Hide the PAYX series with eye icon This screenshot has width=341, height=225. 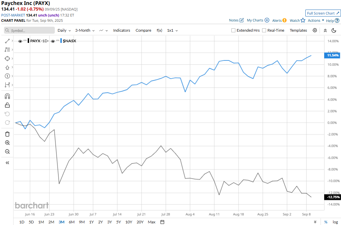point(20,41)
